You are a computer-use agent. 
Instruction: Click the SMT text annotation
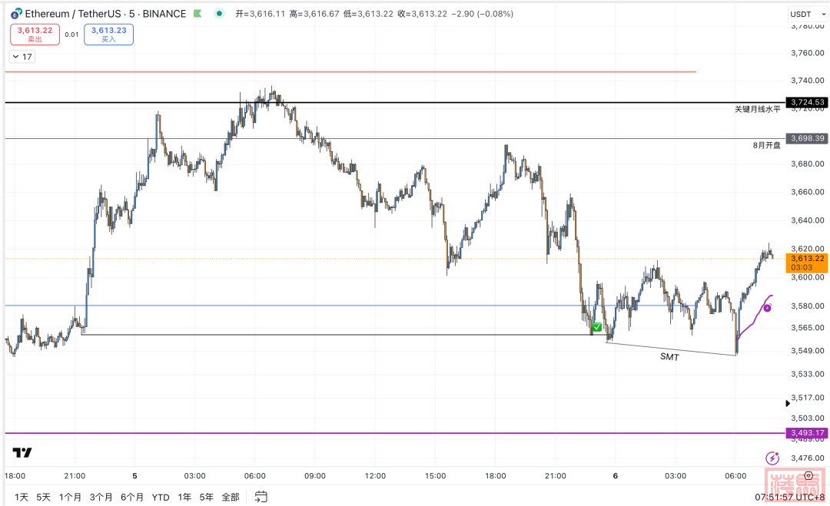[x=669, y=357]
